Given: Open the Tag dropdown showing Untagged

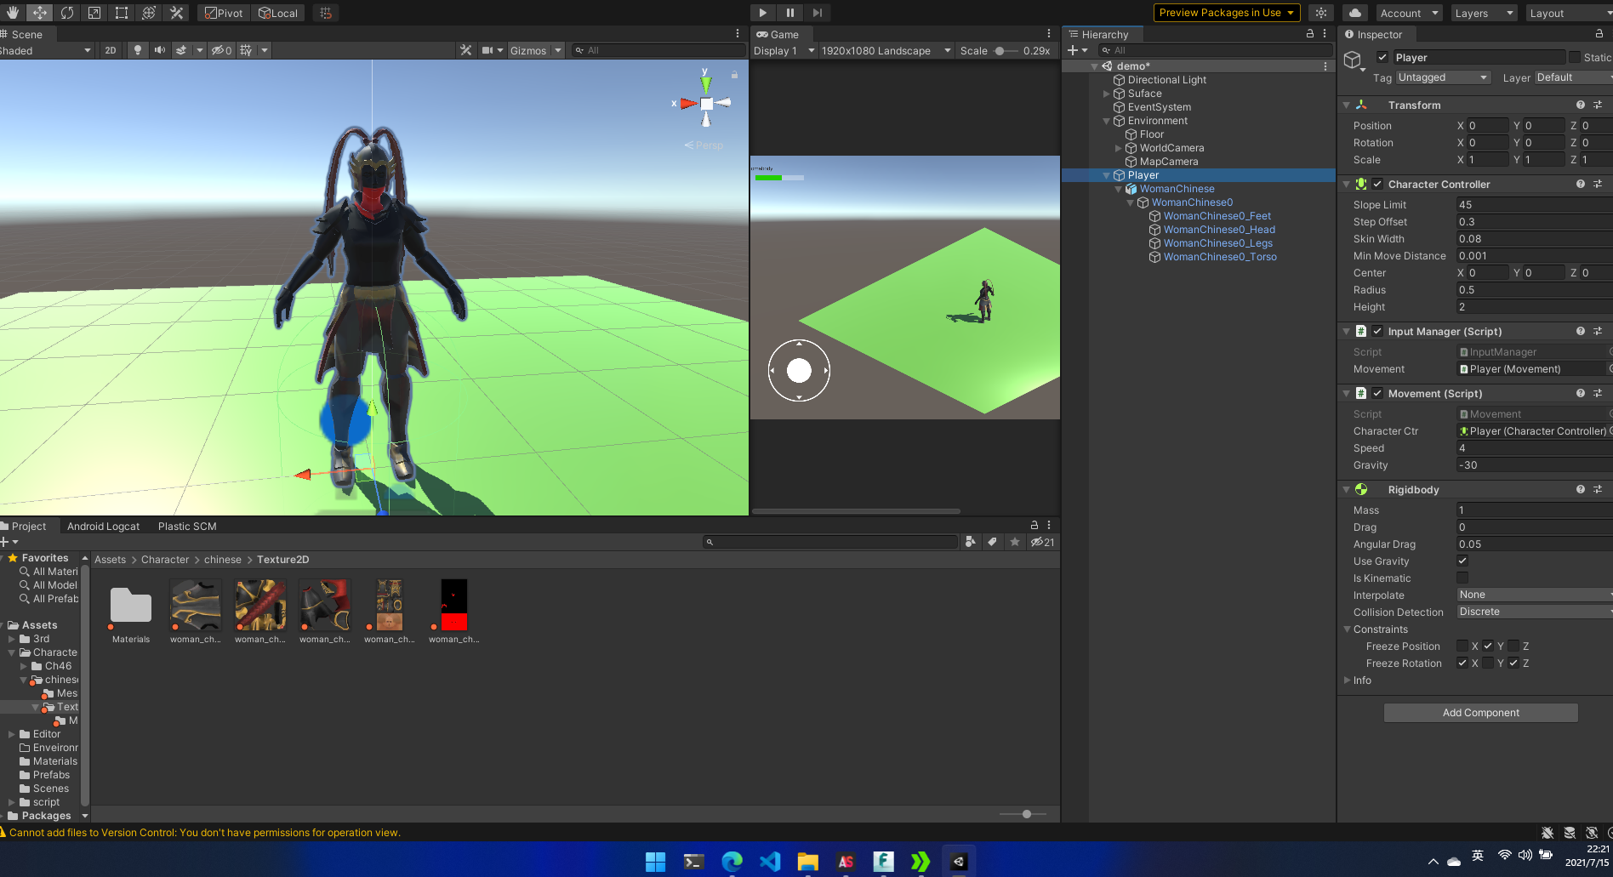Looking at the screenshot, I should 1443,77.
